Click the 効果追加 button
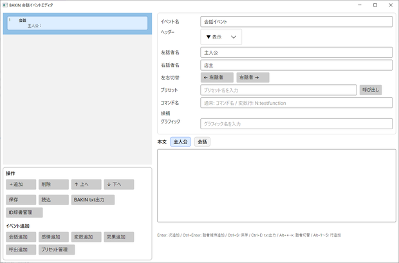 [x=119, y=237]
